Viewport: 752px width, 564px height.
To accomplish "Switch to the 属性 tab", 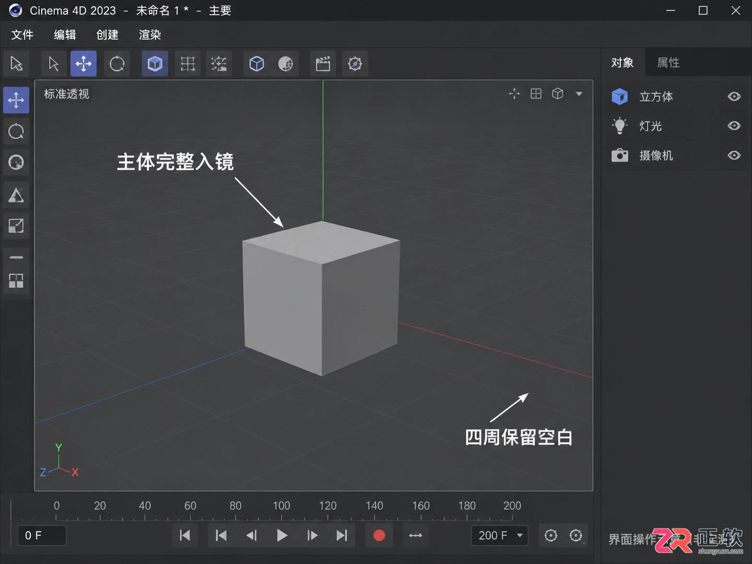I will point(668,63).
